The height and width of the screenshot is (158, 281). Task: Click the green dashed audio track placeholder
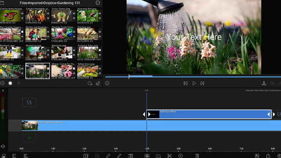tap(29, 138)
